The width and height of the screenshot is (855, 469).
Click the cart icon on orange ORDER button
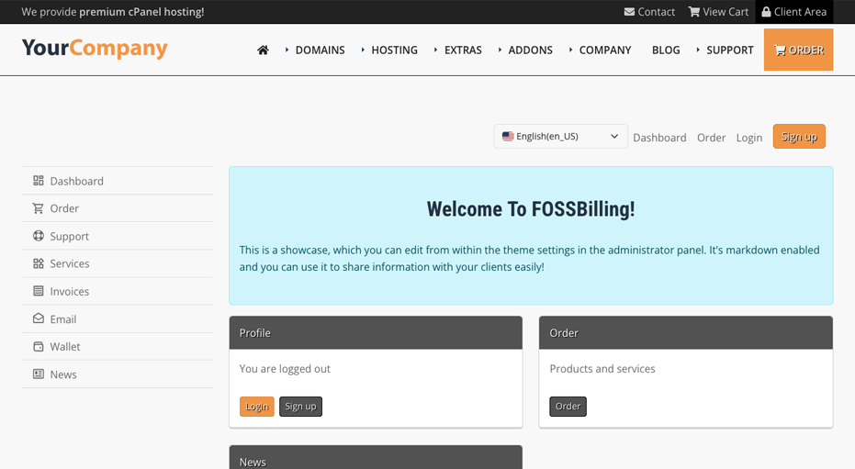[781, 50]
